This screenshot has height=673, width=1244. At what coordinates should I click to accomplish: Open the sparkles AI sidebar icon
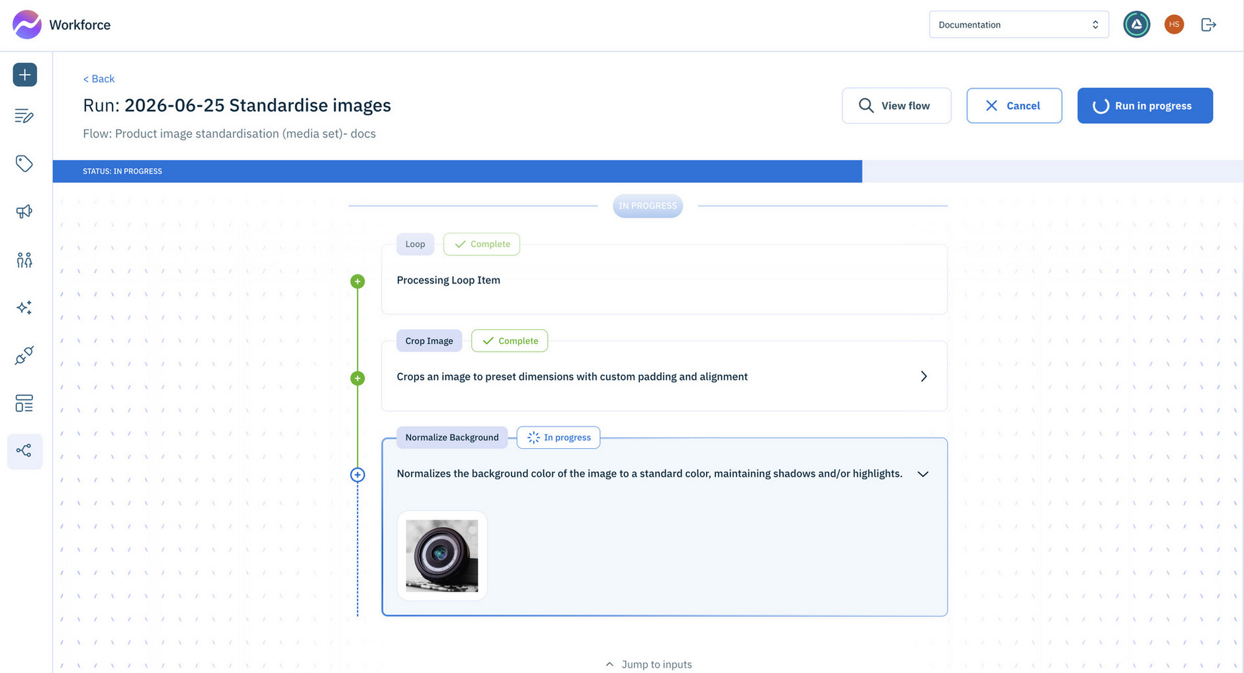[24, 307]
